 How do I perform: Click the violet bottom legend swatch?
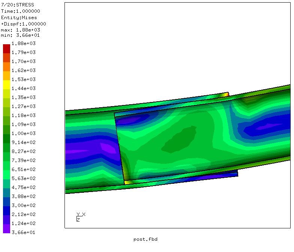coord(7,229)
